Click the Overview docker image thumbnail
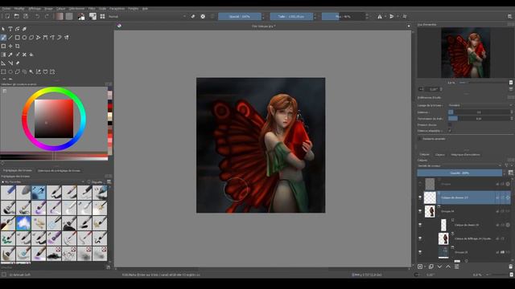Image resolution: width=515 pixels, height=289 pixels. [465, 53]
